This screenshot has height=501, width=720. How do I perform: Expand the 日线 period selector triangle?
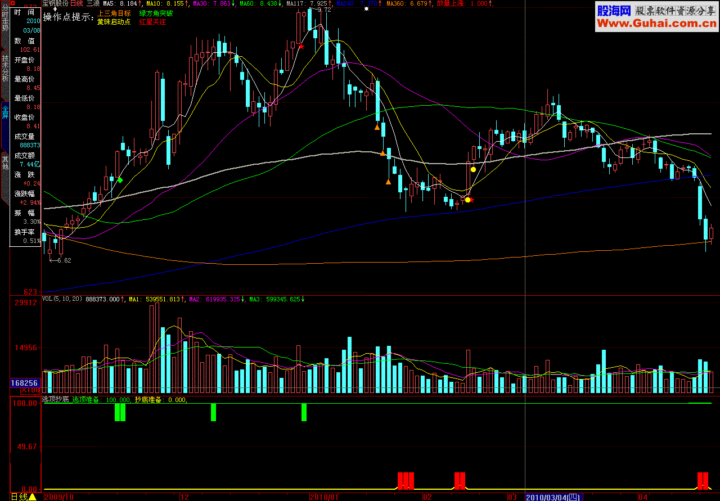tap(33, 497)
